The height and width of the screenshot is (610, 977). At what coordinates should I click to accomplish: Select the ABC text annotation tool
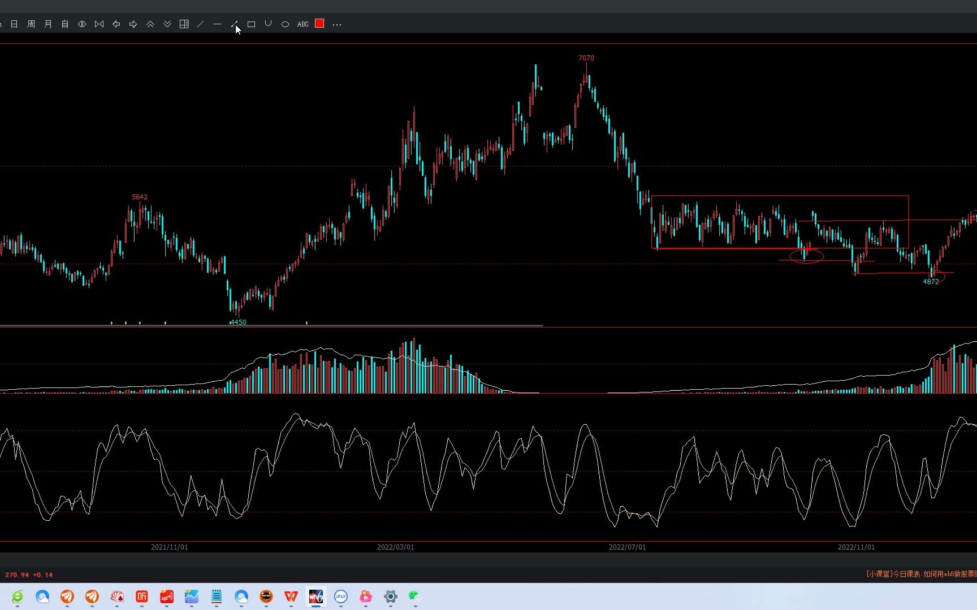pyautogui.click(x=303, y=24)
